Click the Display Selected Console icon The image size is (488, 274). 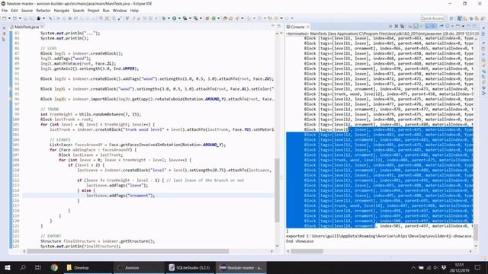click(448, 27)
